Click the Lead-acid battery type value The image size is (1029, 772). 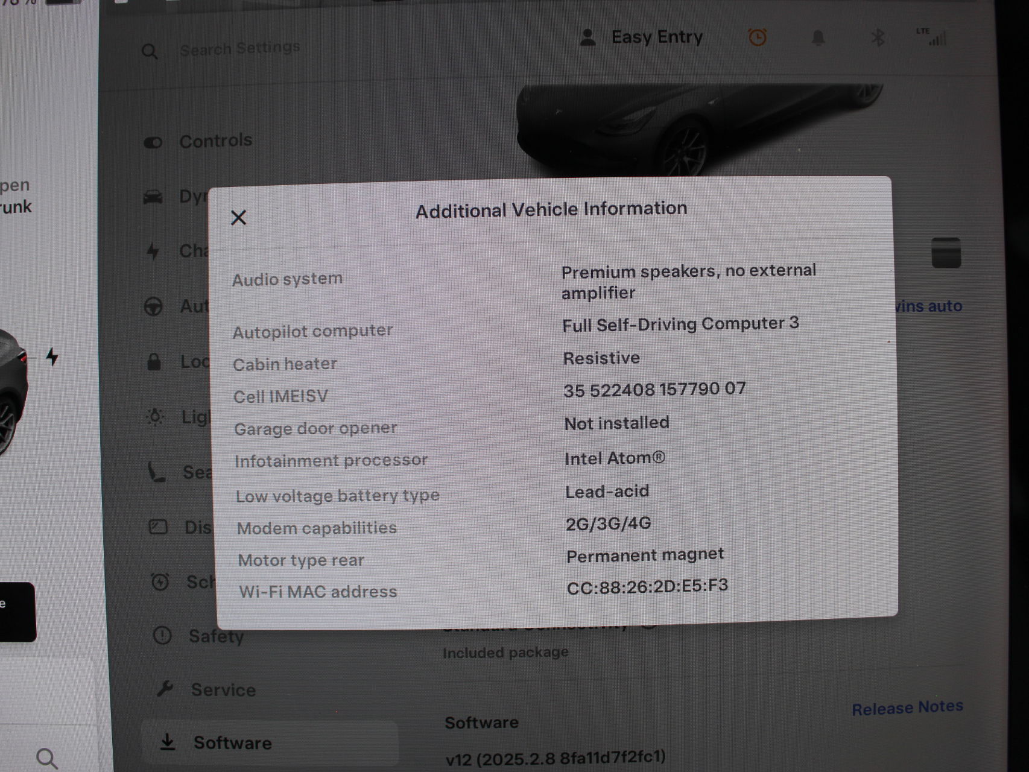[x=607, y=492]
